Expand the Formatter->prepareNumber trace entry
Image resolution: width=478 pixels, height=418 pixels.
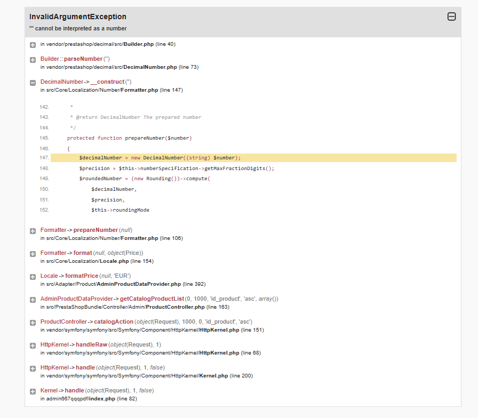click(x=33, y=231)
